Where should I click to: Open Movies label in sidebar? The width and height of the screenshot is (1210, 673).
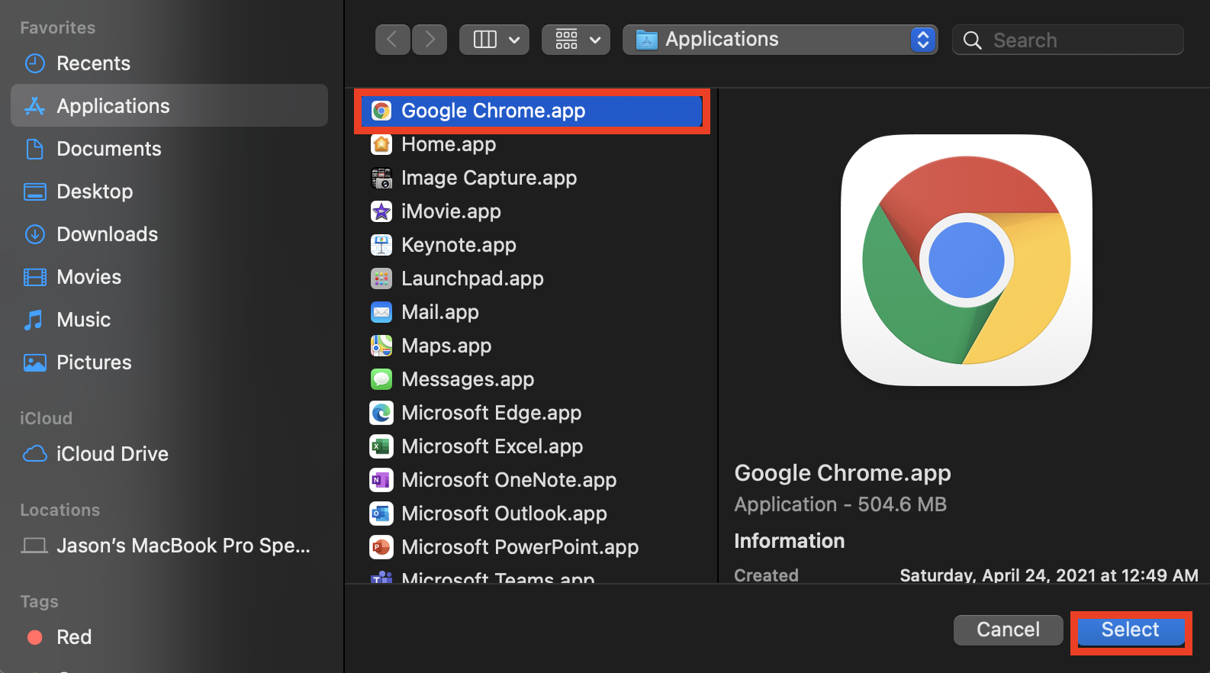pos(89,277)
